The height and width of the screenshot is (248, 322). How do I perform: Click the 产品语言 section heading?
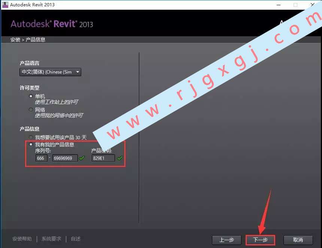click(29, 63)
